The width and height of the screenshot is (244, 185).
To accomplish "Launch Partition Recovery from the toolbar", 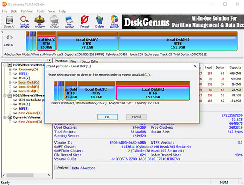I will (x=25, y=21).
